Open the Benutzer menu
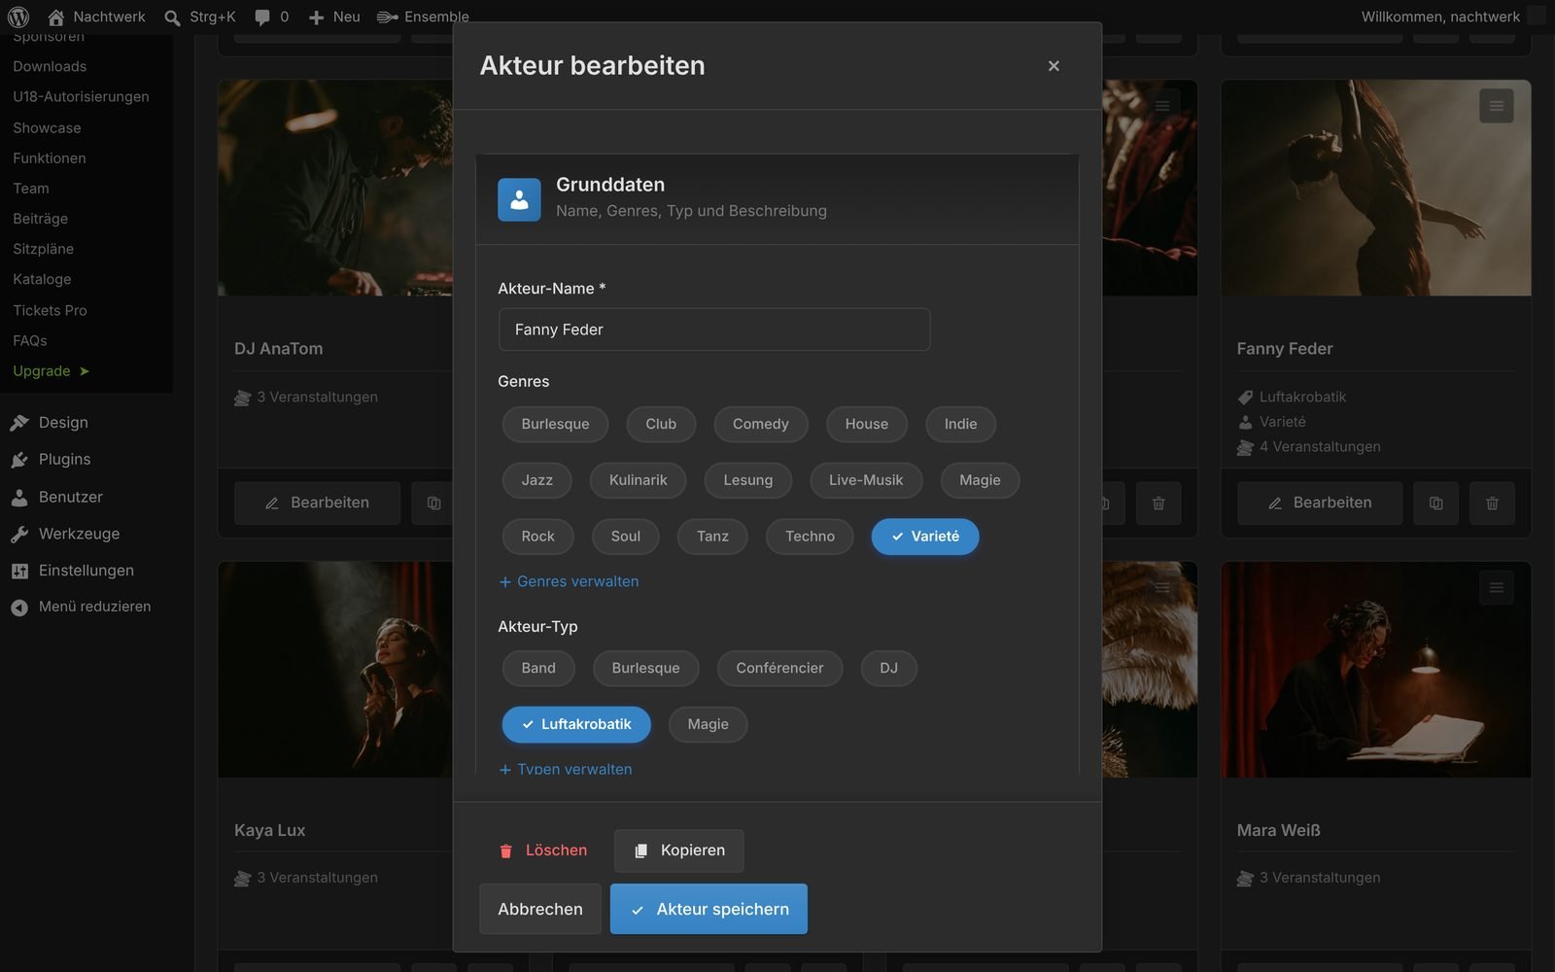Screen dimensions: 1555x972 pyautogui.click(x=70, y=497)
